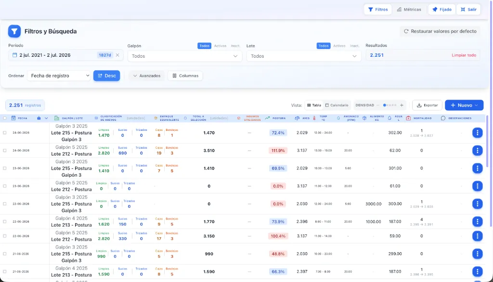Image resolution: width=493 pixels, height=282 pixels.
Task: Expand the Lote Todos dropdown
Action: (303, 56)
